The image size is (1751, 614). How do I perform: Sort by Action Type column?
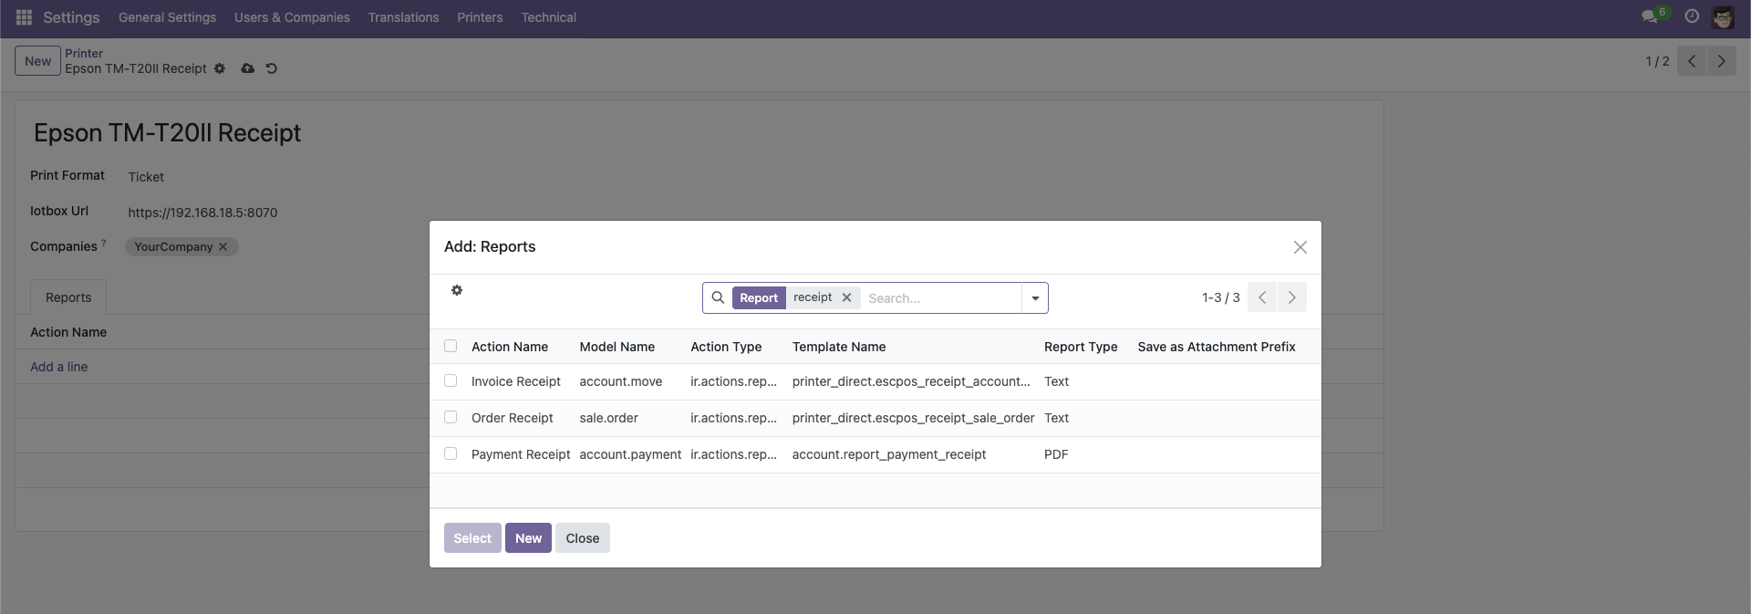(726, 347)
